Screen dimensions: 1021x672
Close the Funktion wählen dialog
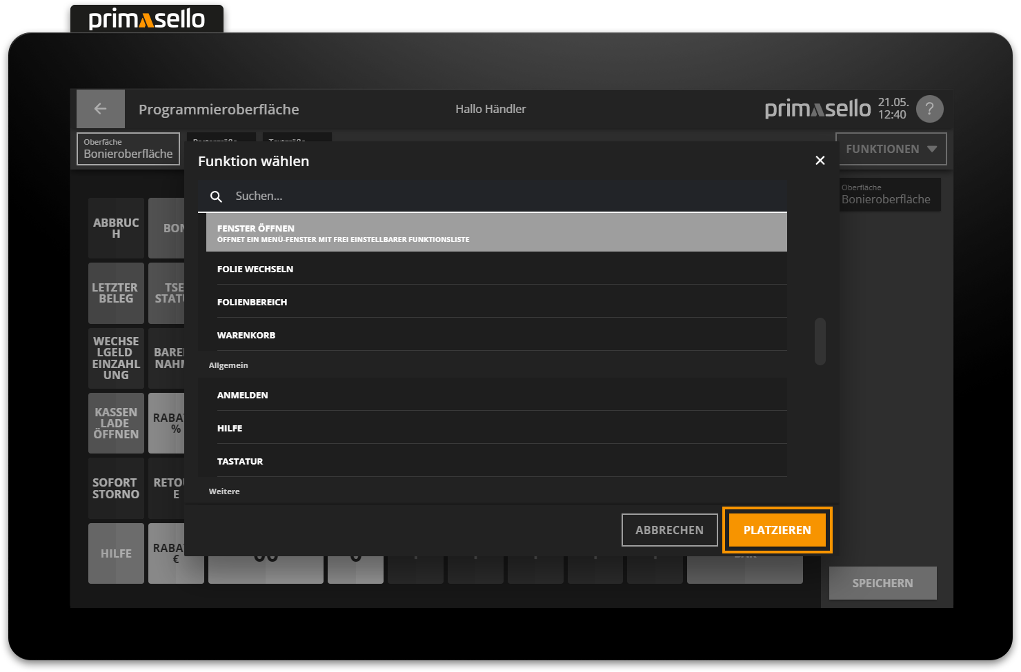point(820,160)
